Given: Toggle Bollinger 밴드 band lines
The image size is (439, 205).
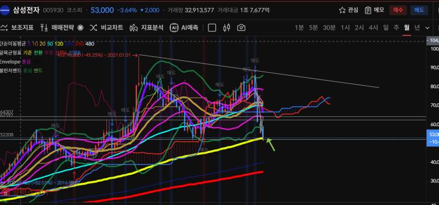Looking at the screenshot, I should click(x=38, y=70).
